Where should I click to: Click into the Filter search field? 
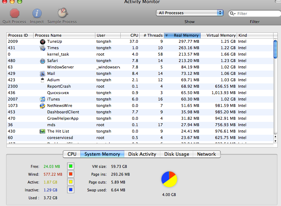[255, 14]
